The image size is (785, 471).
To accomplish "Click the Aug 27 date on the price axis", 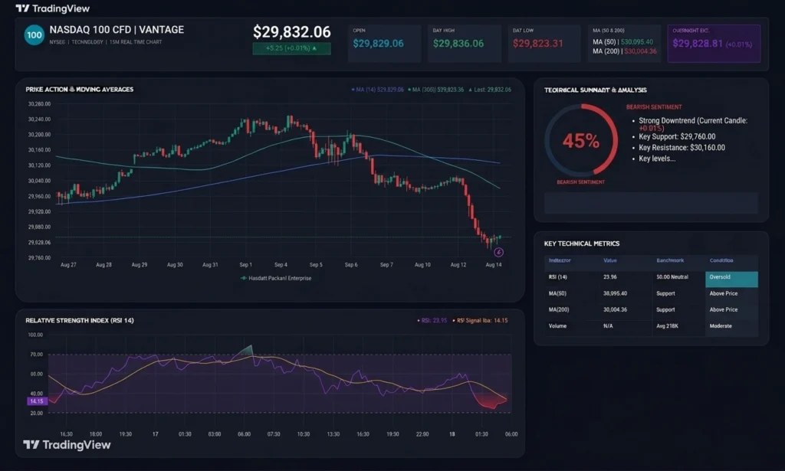I will tap(68, 264).
